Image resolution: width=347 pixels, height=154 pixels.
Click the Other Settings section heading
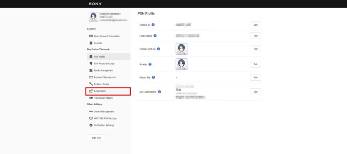point(94,104)
